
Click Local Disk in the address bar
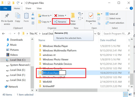47,34
